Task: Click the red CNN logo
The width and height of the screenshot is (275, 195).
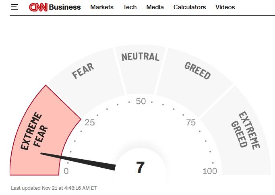Action: coord(38,7)
